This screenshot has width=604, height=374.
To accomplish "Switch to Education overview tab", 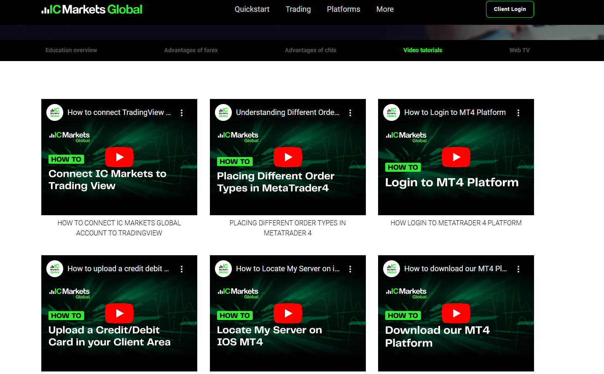I will point(71,50).
